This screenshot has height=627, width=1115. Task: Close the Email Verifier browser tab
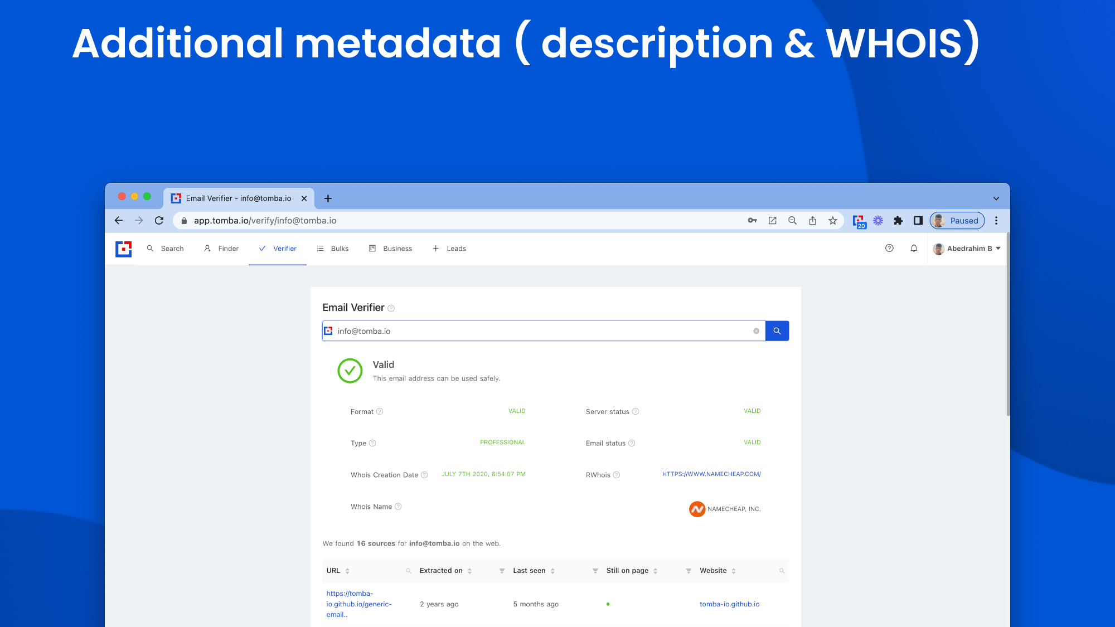(x=304, y=198)
